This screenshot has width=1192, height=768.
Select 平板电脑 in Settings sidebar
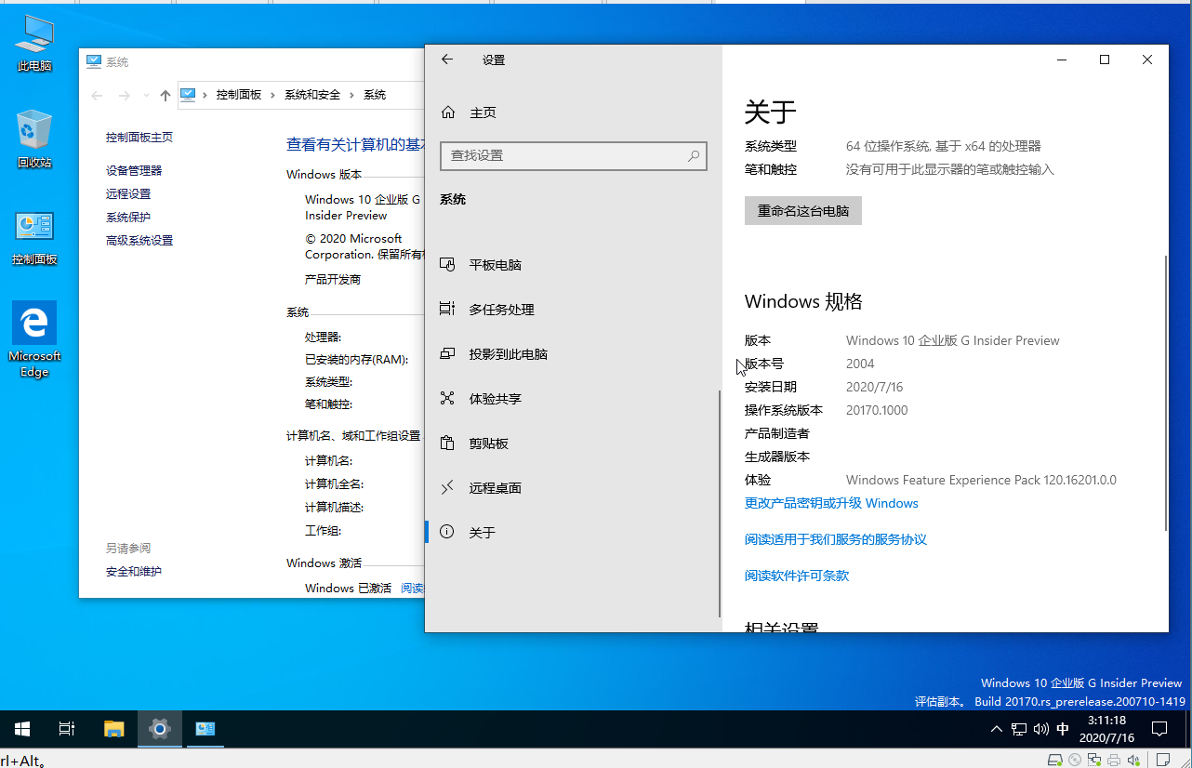click(572, 265)
